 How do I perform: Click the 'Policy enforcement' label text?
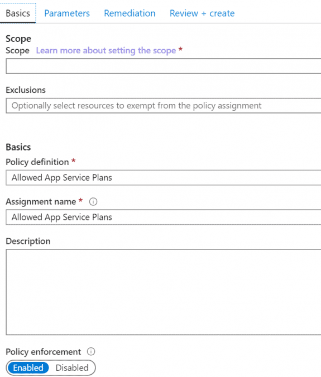click(44, 352)
